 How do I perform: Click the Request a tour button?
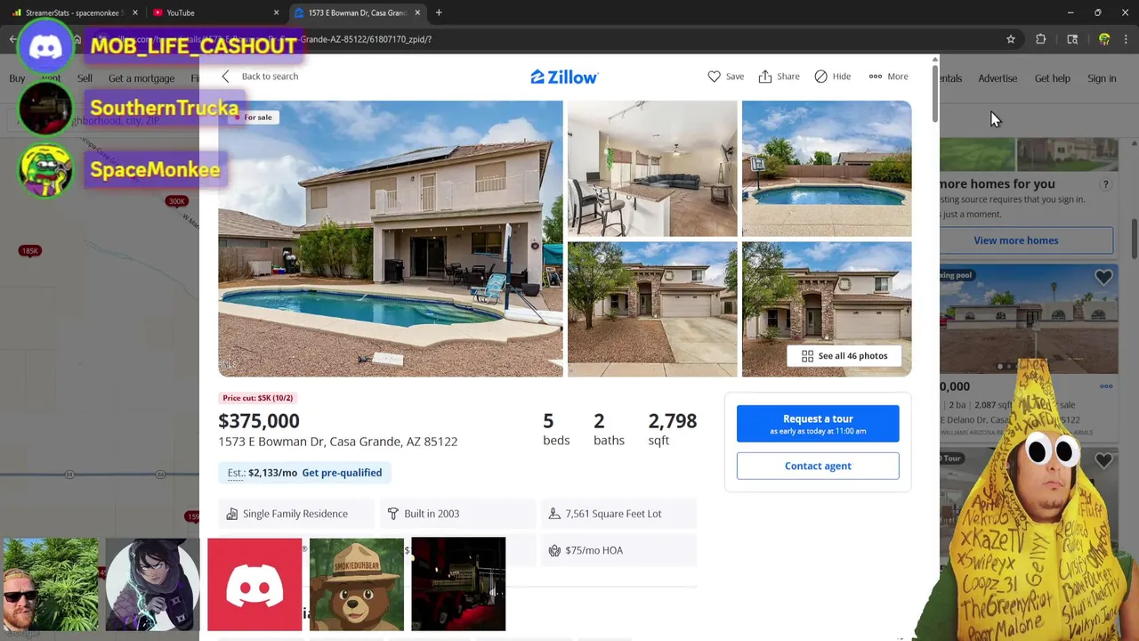point(818,424)
